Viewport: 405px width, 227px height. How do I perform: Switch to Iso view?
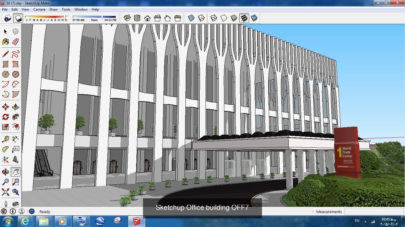pos(127,18)
